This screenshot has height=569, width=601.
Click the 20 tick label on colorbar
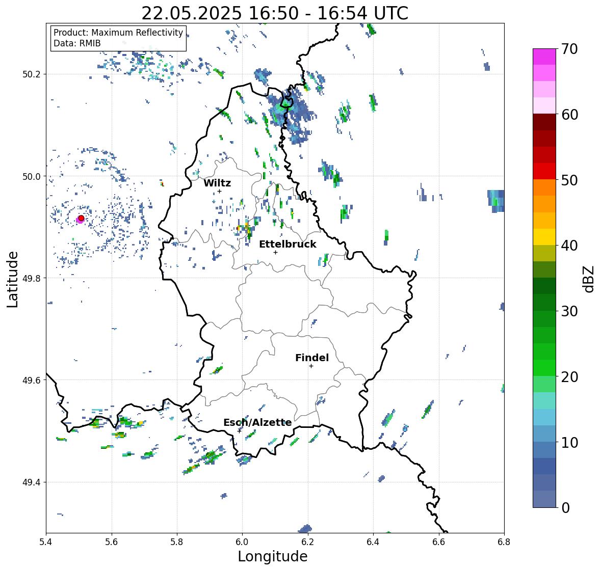569,377
